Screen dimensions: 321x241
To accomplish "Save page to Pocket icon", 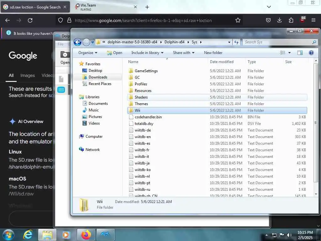I will [x=268, y=20].
